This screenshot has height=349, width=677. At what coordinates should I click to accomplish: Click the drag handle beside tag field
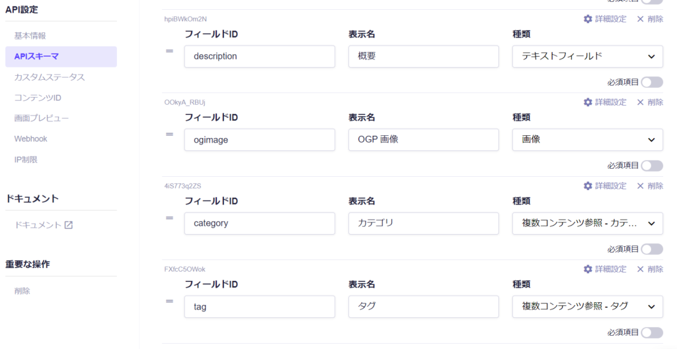pyautogui.click(x=170, y=301)
